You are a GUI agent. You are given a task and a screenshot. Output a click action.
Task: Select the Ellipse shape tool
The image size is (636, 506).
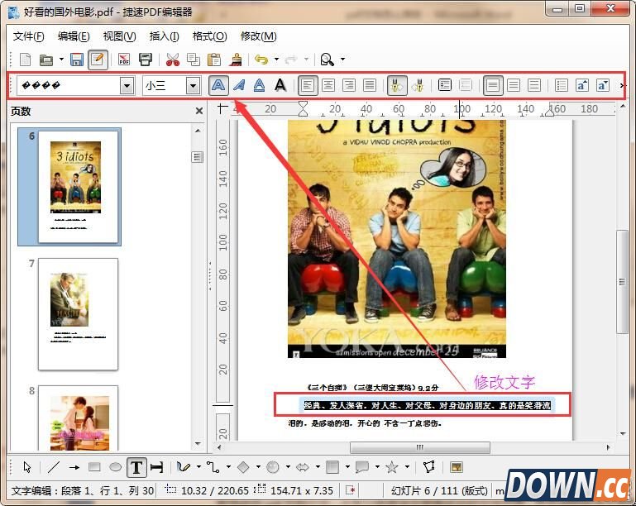tap(115, 467)
